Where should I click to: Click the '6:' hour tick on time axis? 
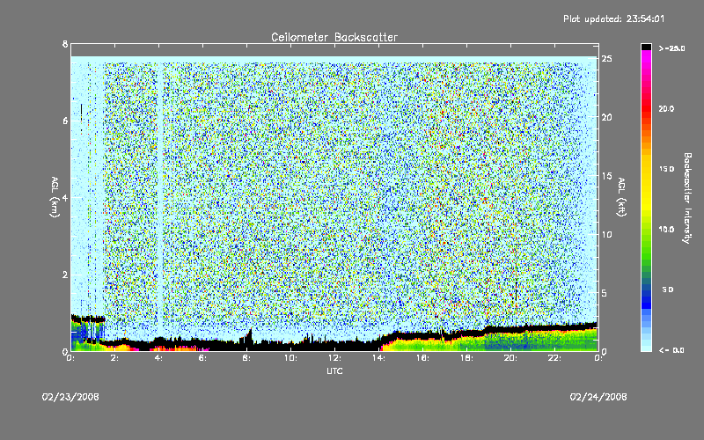coord(202,358)
